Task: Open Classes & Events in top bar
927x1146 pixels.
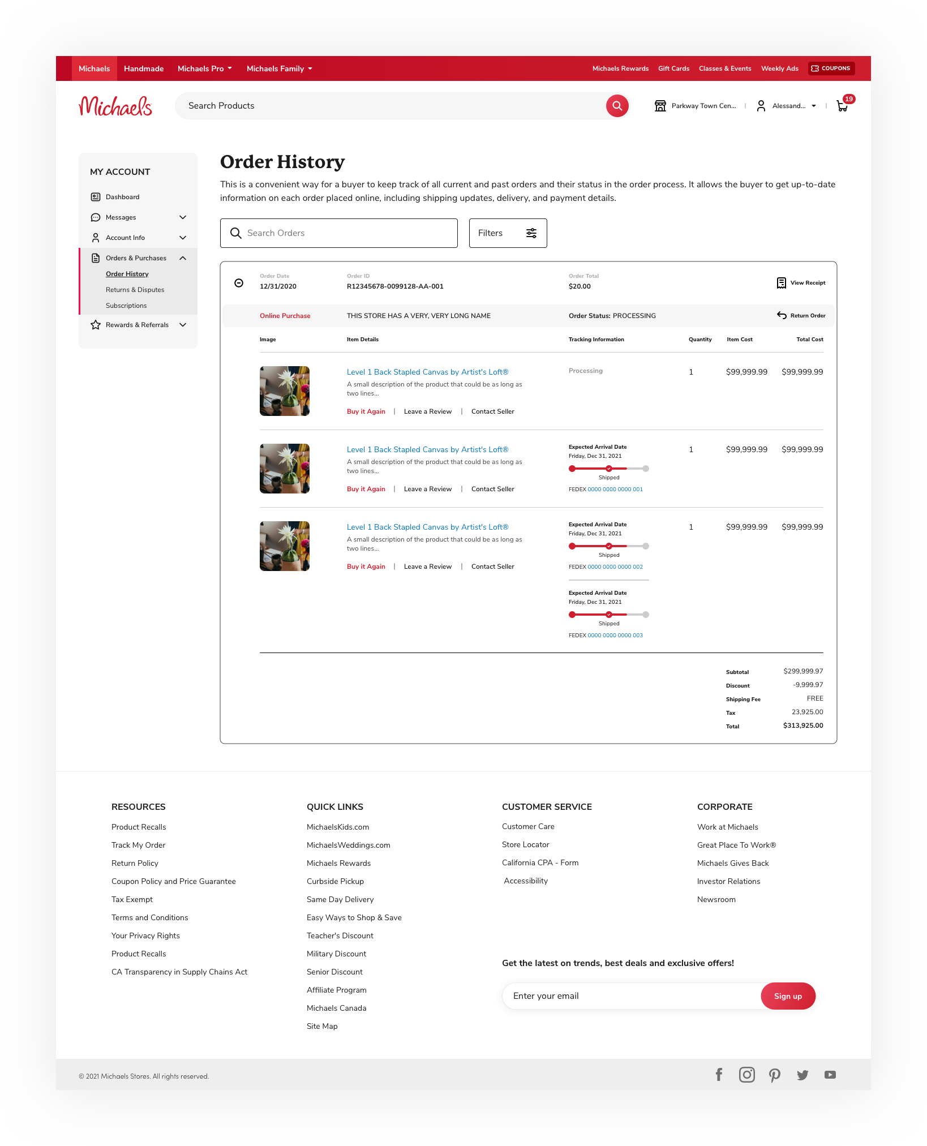Action: click(x=725, y=68)
